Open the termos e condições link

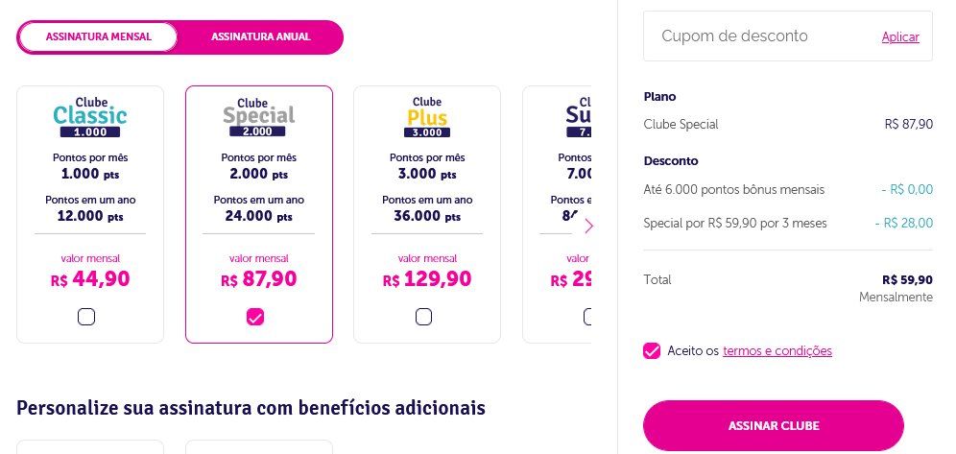tap(777, 351)
